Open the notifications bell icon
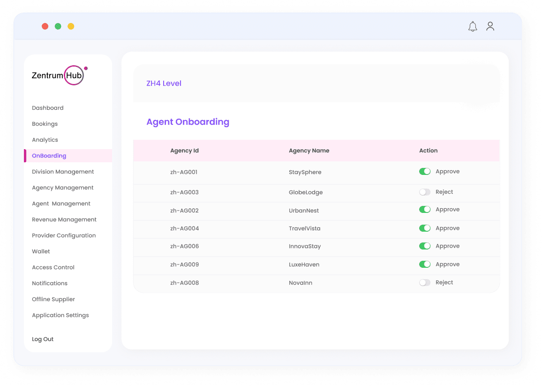542x386 pixels. 473,27
